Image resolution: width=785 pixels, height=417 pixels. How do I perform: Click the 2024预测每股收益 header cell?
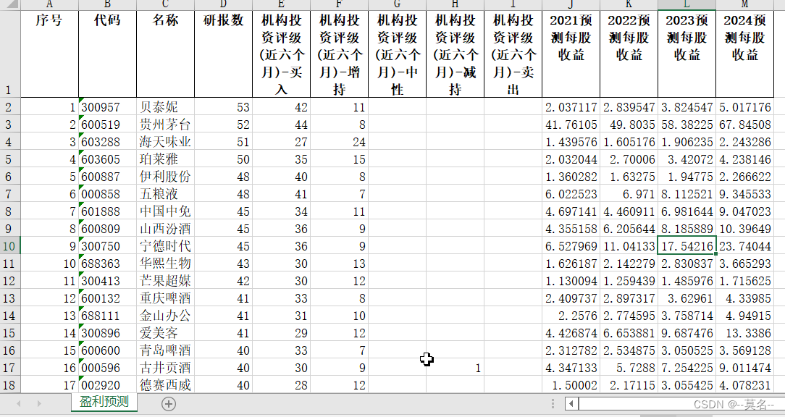point(745,54)
